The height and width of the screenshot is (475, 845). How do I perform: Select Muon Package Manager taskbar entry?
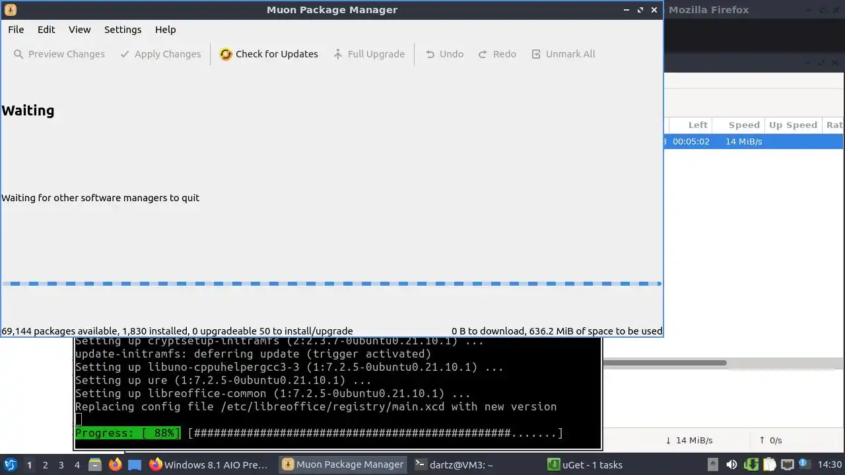pos(343,464)
